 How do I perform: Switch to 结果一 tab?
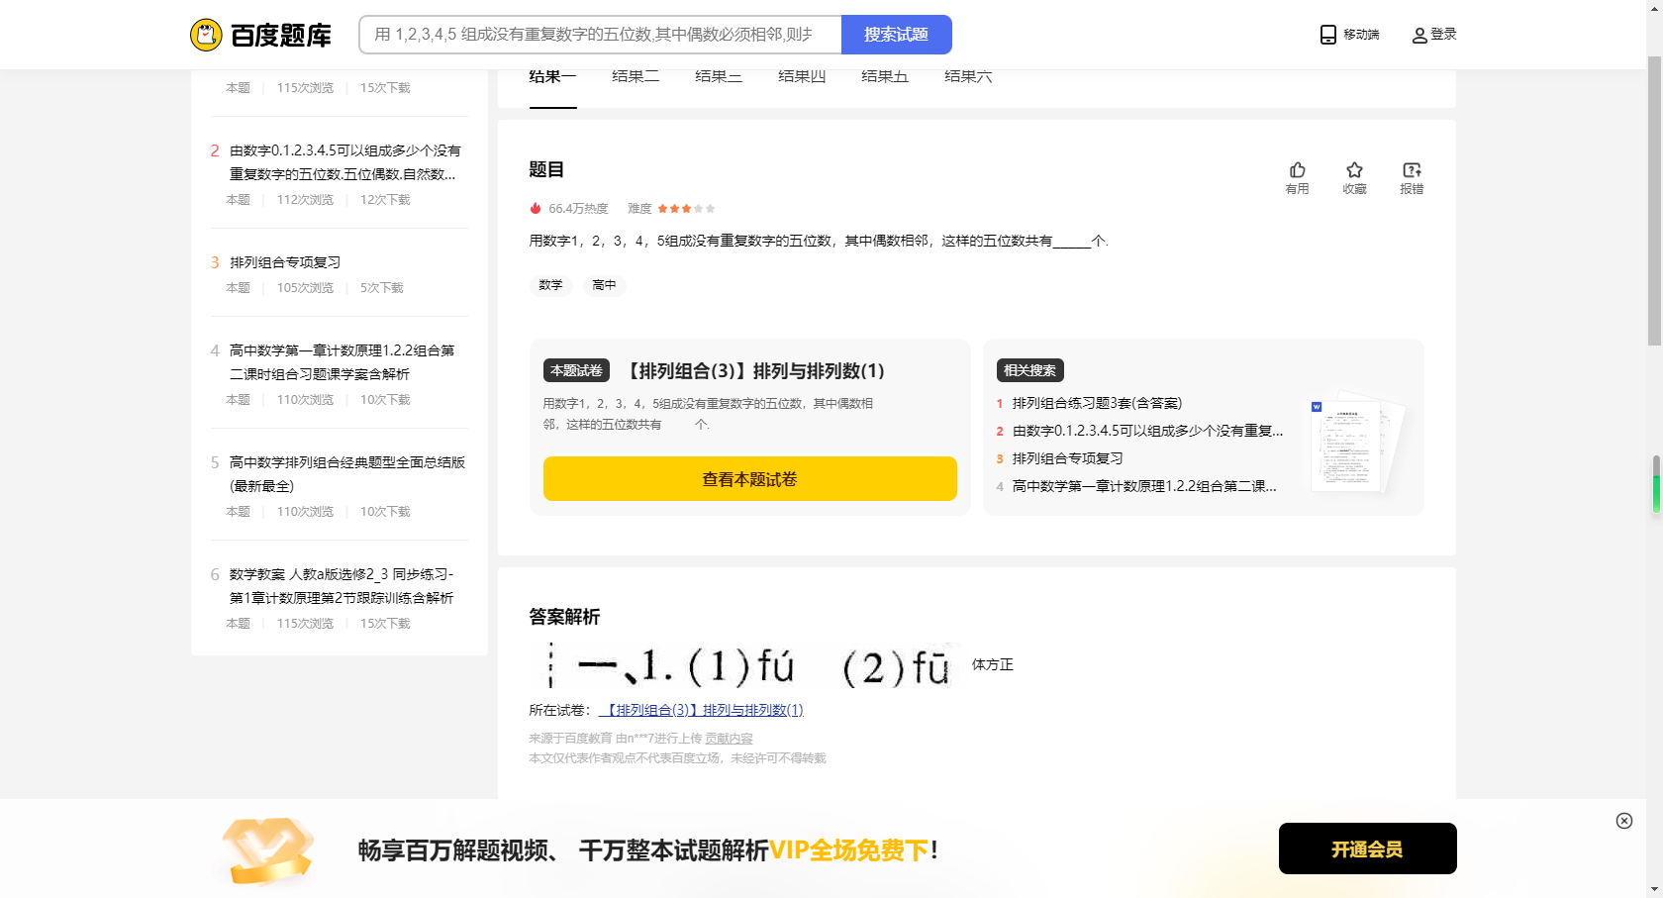click(x=552, y=77)
